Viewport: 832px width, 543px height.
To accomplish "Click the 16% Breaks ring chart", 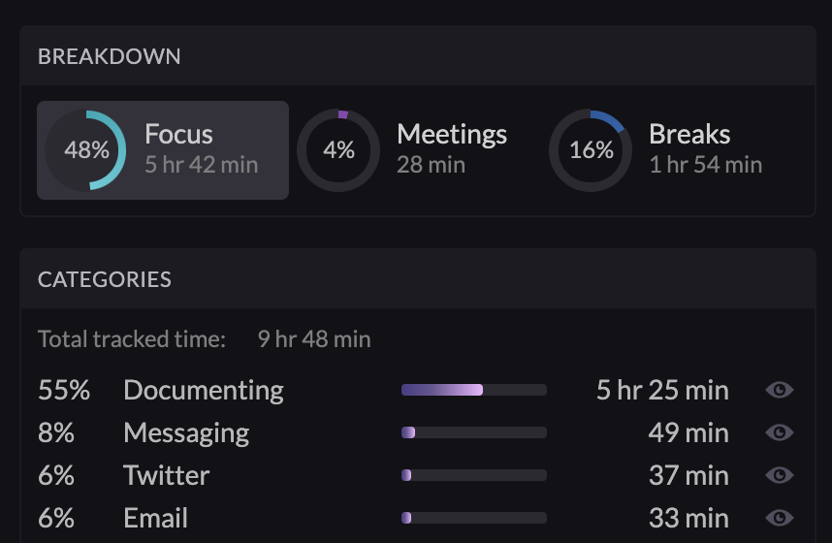I will (x=591, y=150).
